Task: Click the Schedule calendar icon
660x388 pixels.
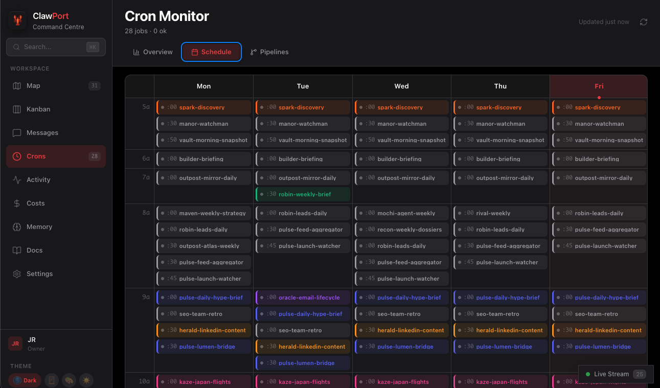Action: (x=195, y=52)
